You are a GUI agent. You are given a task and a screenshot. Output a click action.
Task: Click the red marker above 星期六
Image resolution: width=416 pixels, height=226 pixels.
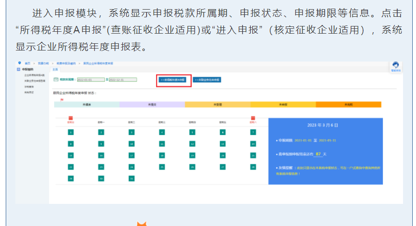click(253, 118)
